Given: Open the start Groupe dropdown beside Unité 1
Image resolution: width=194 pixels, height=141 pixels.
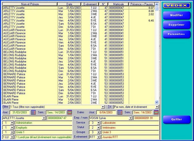Looking at the screenshot, I should click(x=12, y=132).
